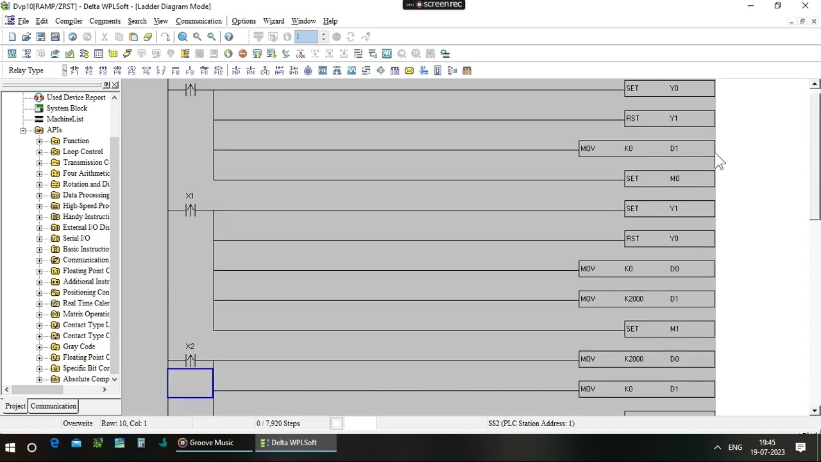Expand the Function folder
Viewport: 821px width, 462px height.
pyautogui.click(x=39, y=141)
